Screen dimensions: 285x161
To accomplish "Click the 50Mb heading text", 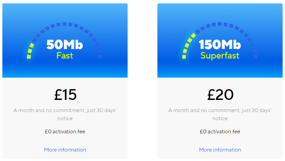I will [x=65, y=45].
